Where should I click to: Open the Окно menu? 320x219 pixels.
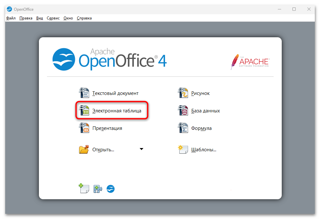(68, 18)
